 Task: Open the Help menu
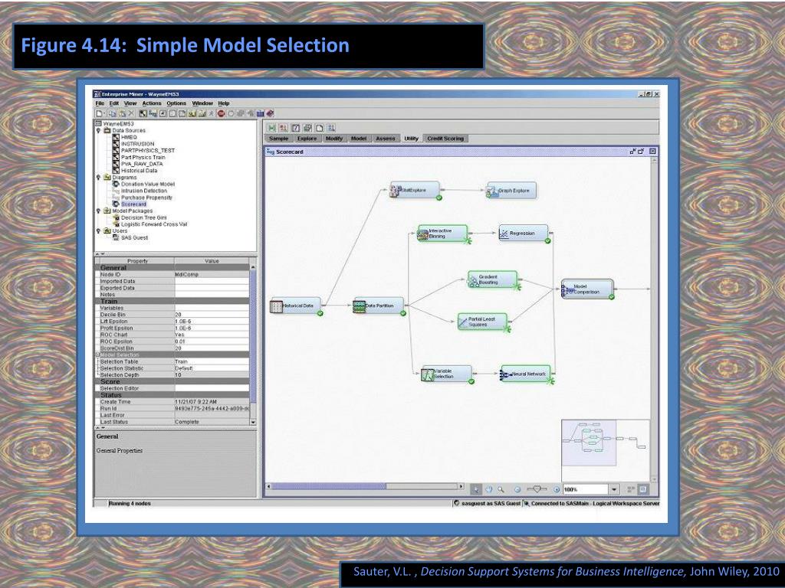click(x=223, y=103)
